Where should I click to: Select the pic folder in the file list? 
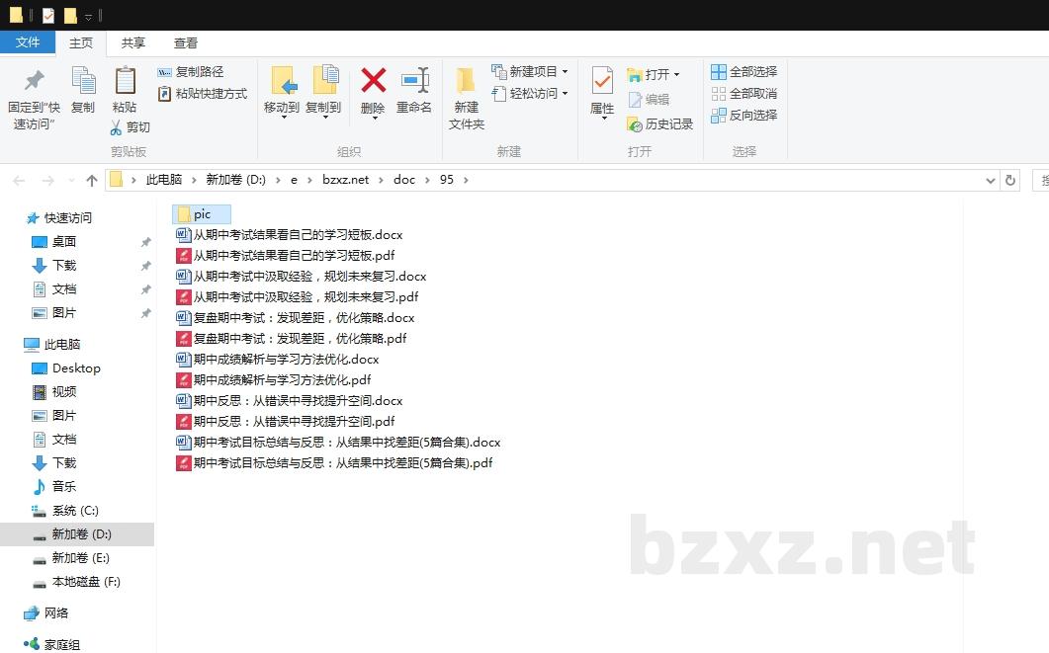(x=202, y=214)
